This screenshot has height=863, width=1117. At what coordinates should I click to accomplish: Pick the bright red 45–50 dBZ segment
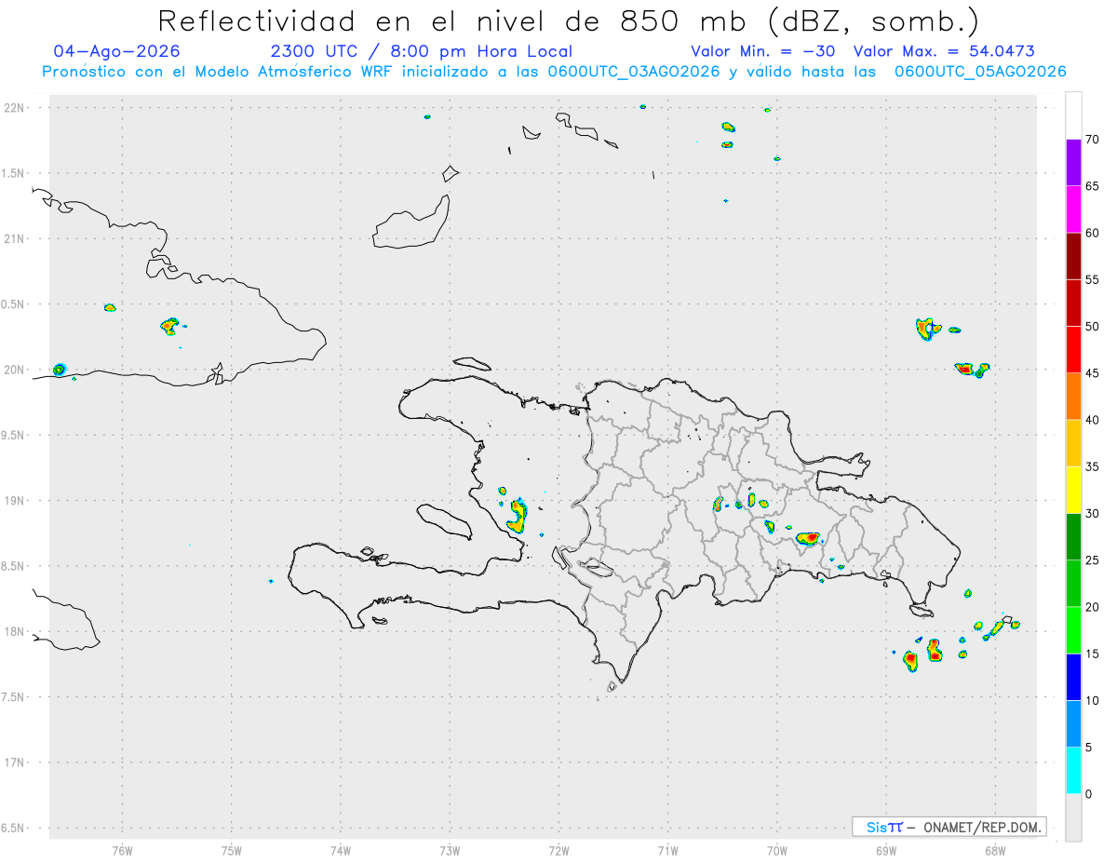click(1073, 350)
